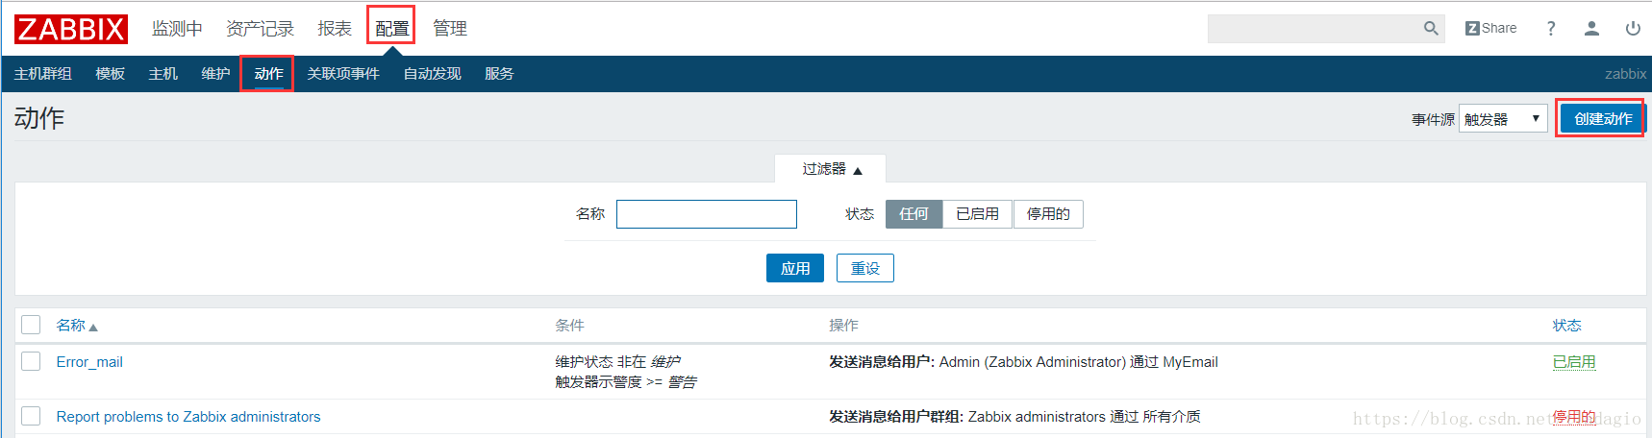This screenshot has height=438, width=1652.
Task: Open the 事件源 触发器 dropdown
Action: tap(1502, 119)
